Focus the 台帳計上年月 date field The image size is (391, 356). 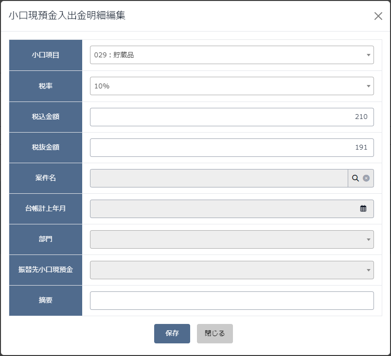point(232,209)
